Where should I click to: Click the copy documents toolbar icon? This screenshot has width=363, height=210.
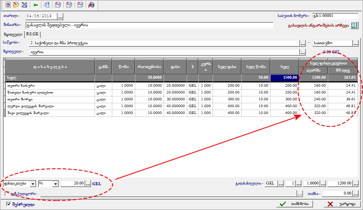46,5
